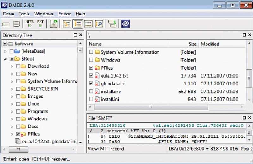Expand the New folder node
This screenshot has height=164, width=253.
point(12,74)
